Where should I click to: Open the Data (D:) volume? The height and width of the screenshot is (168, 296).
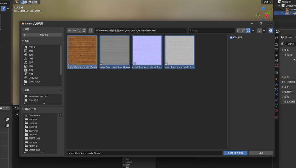[x=33, y=100]
